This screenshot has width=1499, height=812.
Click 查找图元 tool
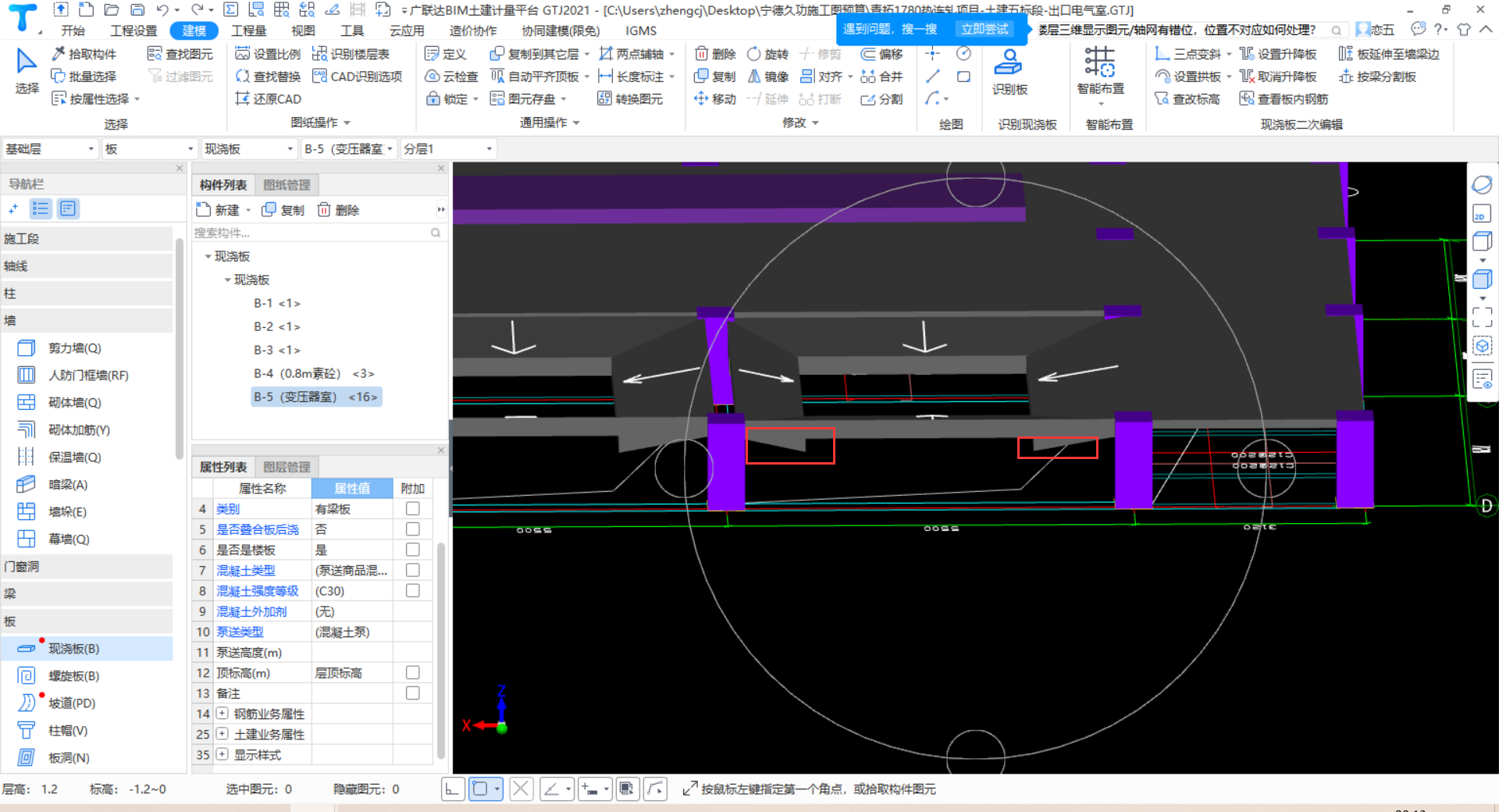(180, 54)
